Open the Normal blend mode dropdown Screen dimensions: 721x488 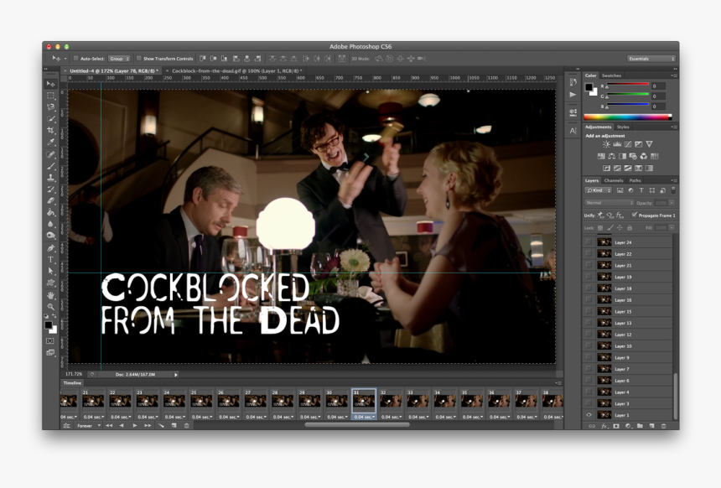pyautogui.click(x=609, y=203)
